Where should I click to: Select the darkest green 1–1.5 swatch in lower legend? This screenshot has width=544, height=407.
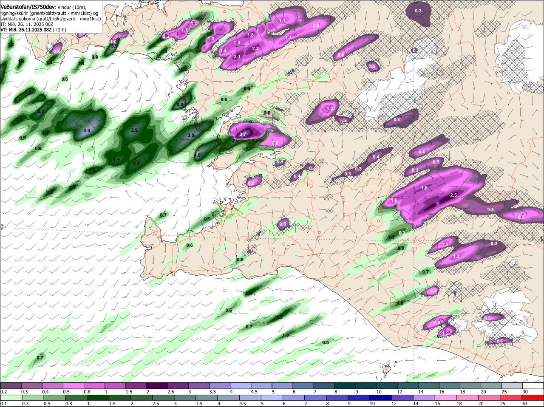point(98,397)
